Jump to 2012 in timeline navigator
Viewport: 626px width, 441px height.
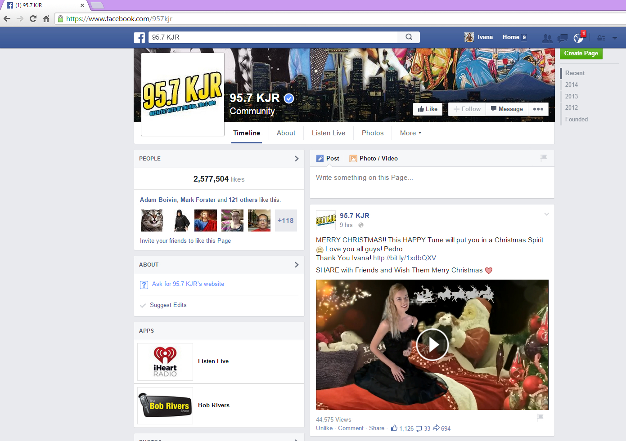pos(572,107)
